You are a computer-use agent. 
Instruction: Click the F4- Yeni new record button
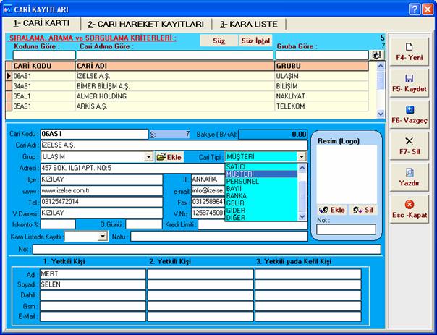(409, 52)
